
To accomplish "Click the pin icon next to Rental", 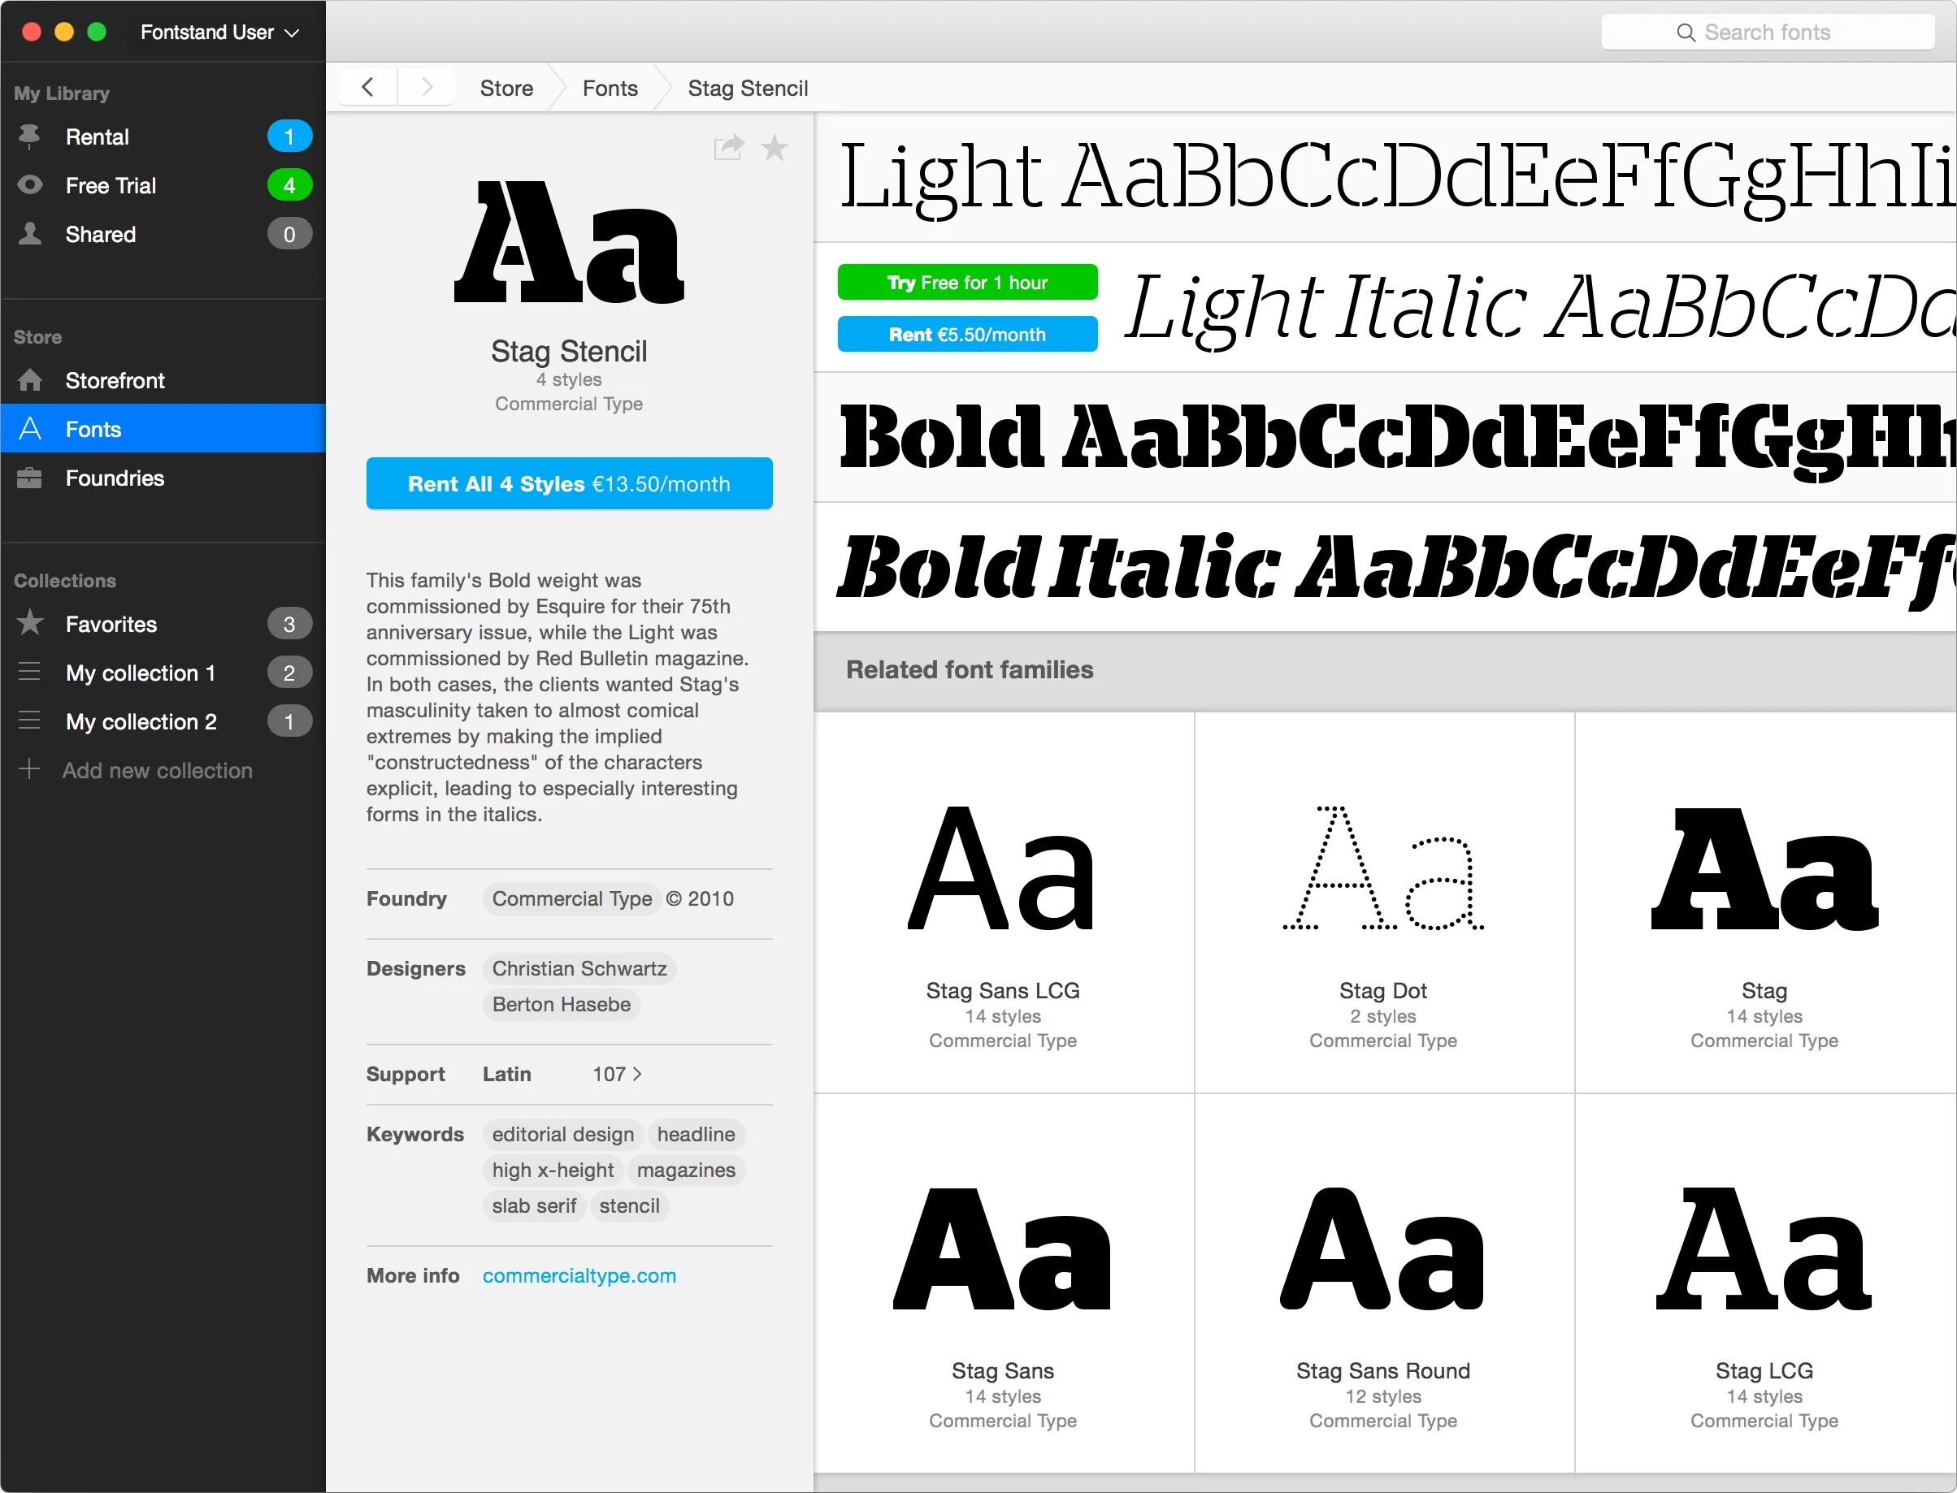I will [29, 136].
